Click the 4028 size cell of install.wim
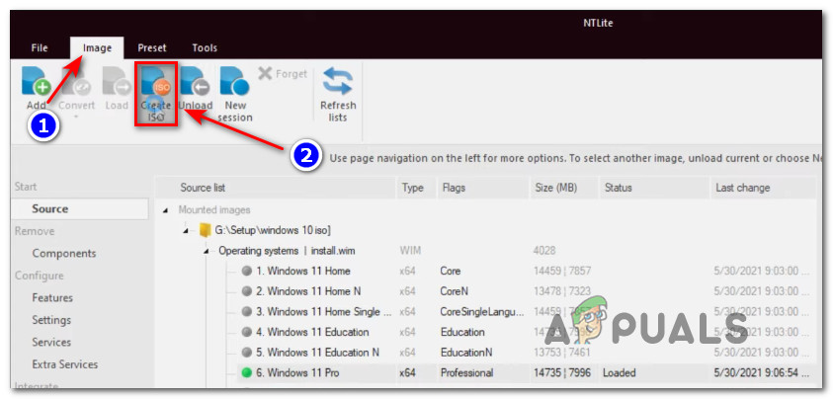Image resolution: width=833 pixels, height=399 pixels. coord(544,251)
